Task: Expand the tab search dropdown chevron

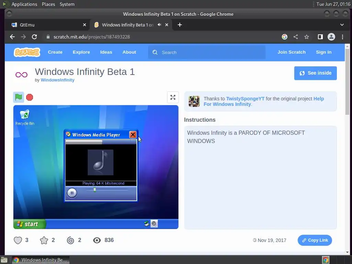Action: (342, 25)
